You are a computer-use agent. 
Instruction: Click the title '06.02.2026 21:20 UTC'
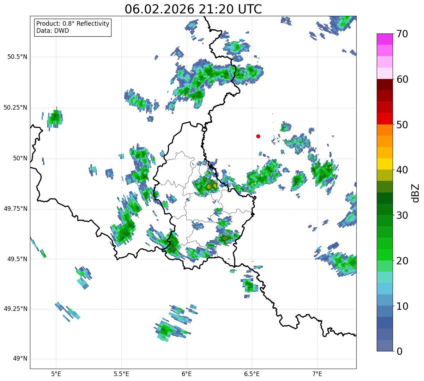193,9
